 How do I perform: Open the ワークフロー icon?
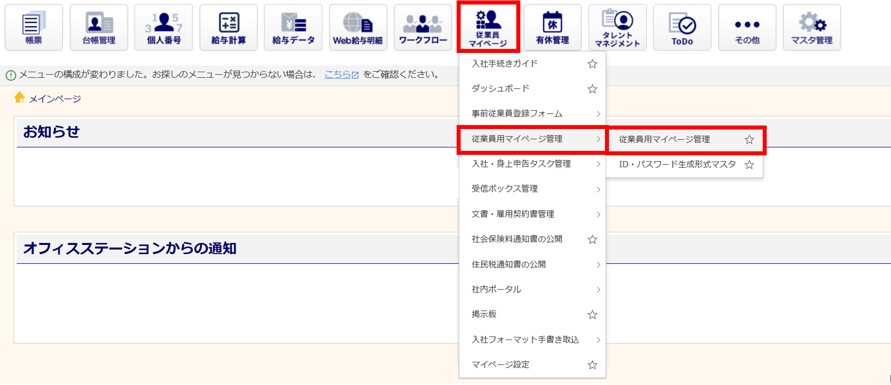pyautogui.click(x=423, y=28)
